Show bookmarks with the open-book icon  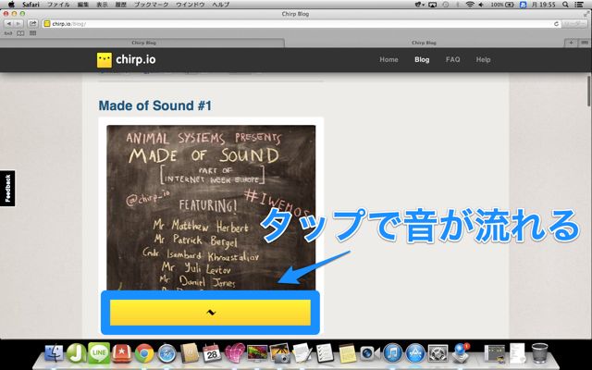pyautogui.click(x=20, y=33)
